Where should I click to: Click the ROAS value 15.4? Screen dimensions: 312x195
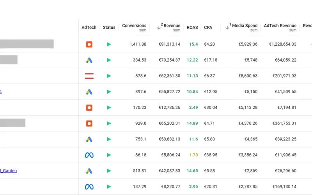(x=193, y=44)
